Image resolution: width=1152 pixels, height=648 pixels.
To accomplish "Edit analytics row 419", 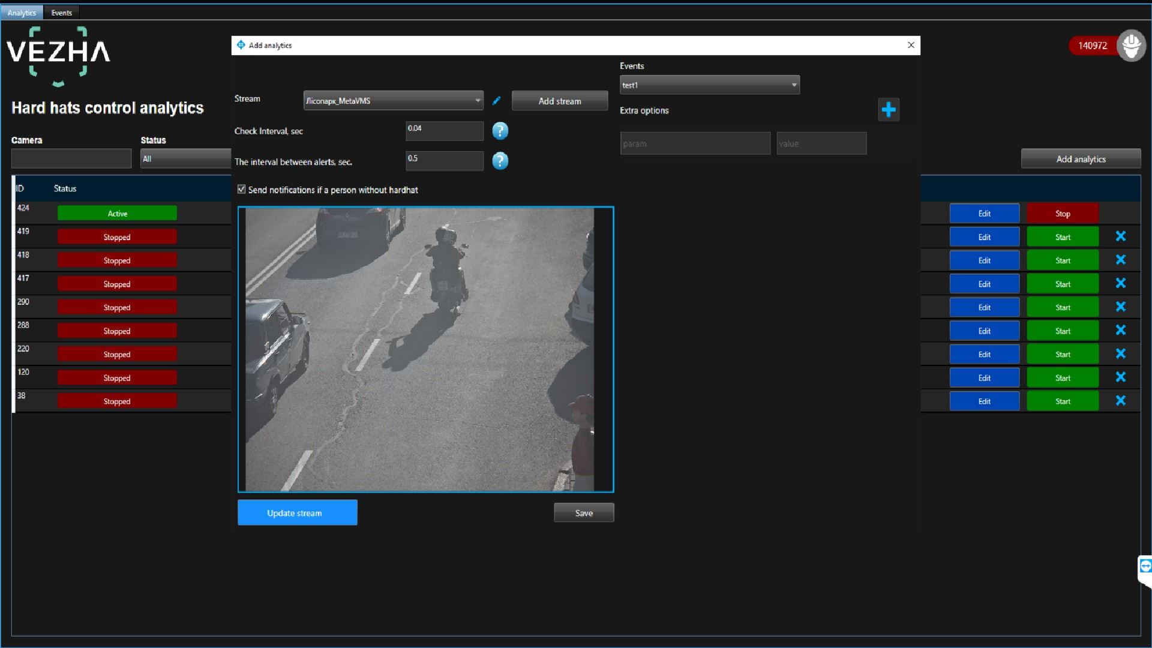I will coord(985,237).
